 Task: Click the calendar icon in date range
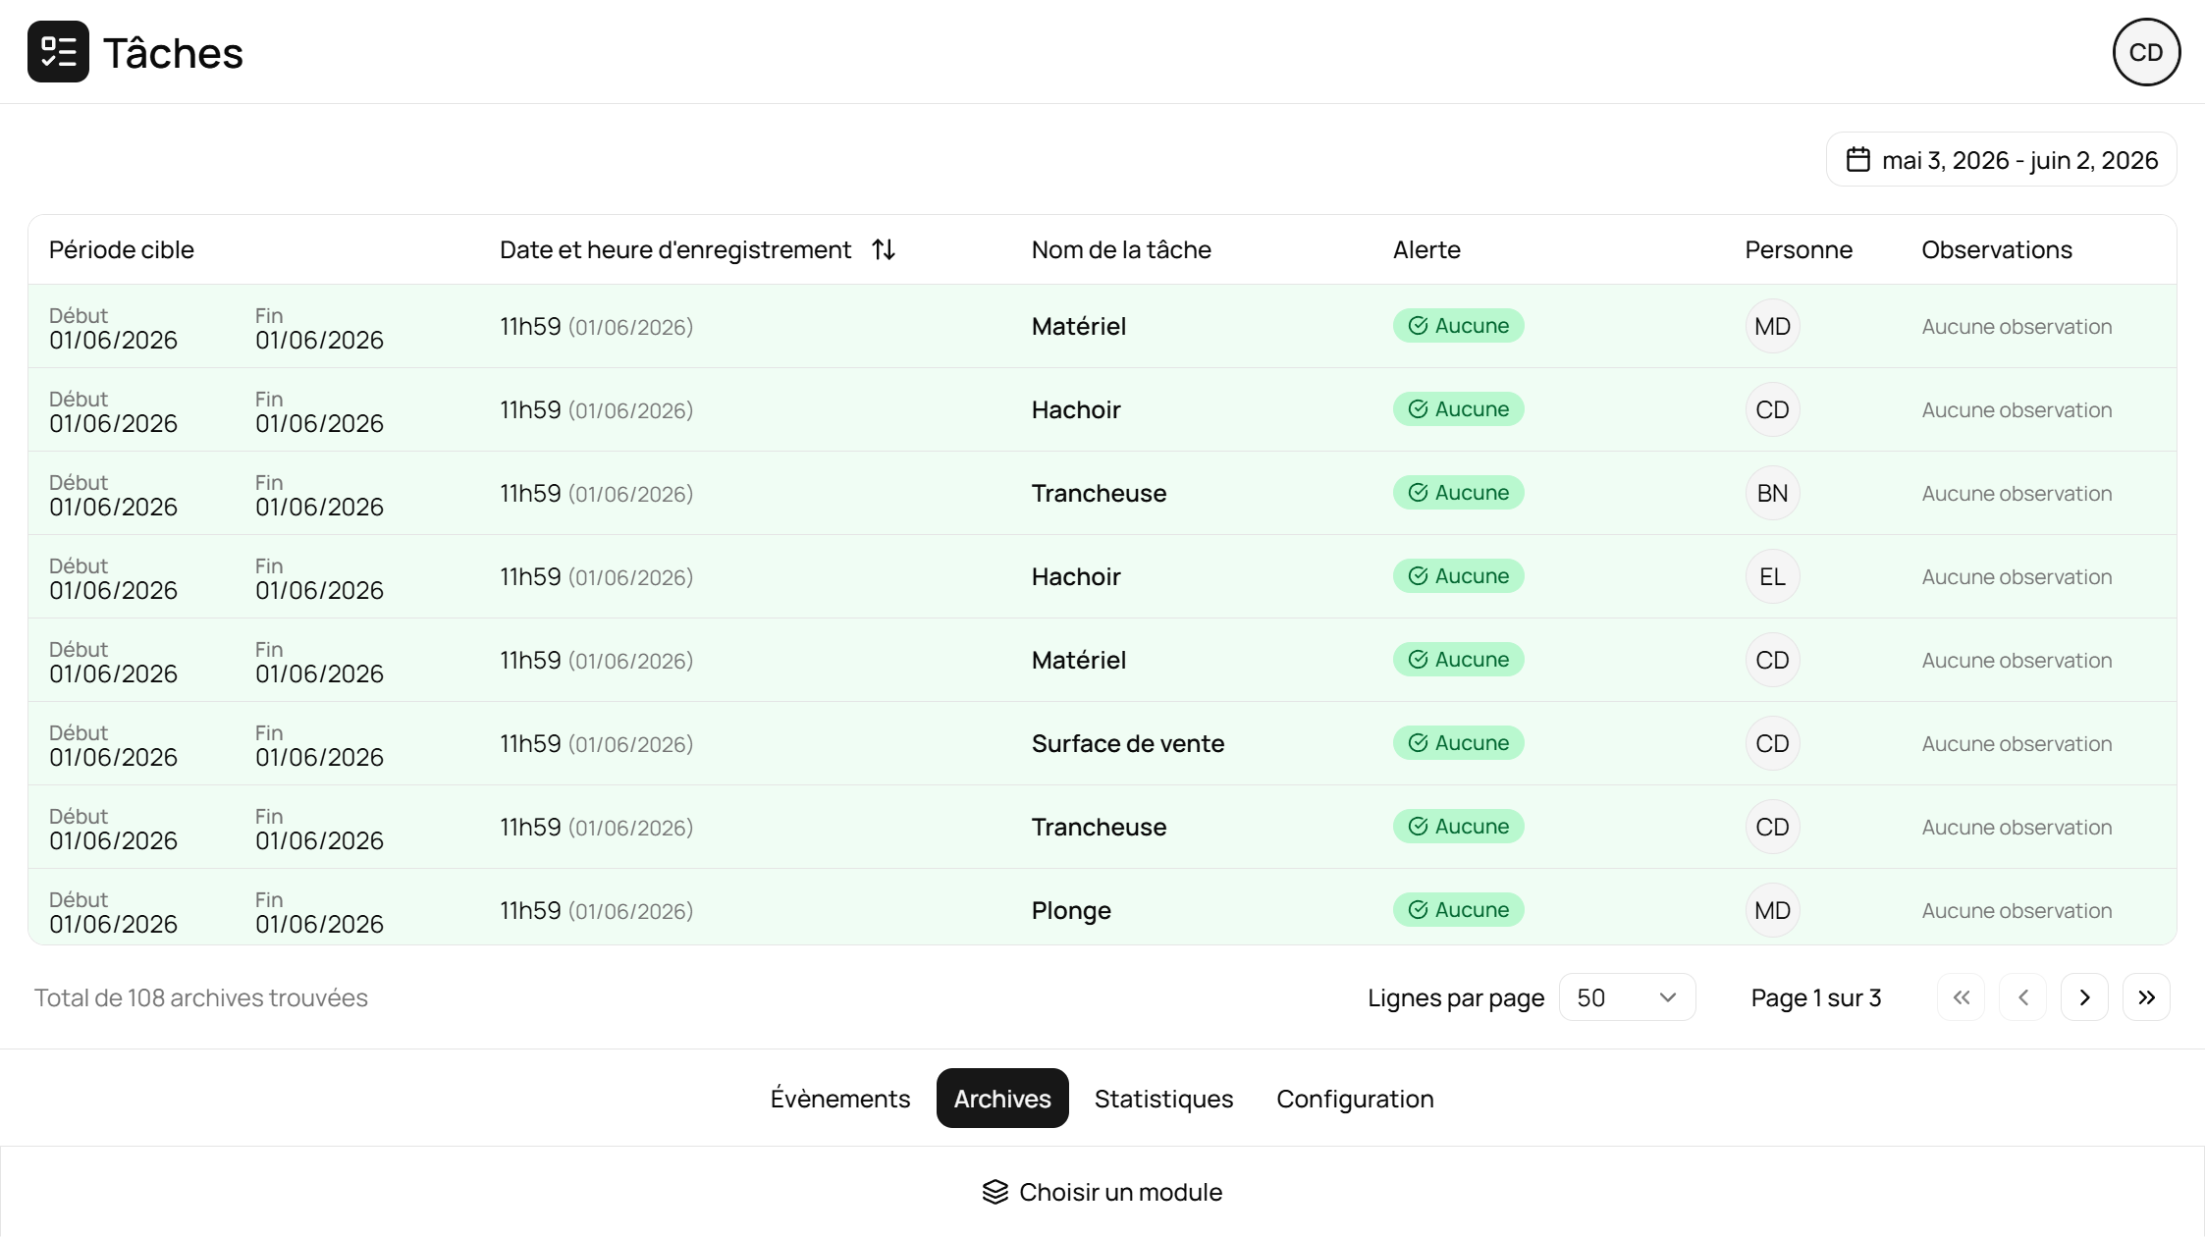1857,160
